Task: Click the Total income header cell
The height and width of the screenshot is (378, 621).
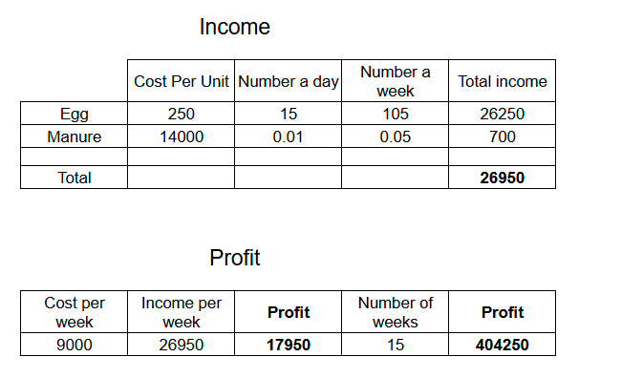Action: click(502, 81)
